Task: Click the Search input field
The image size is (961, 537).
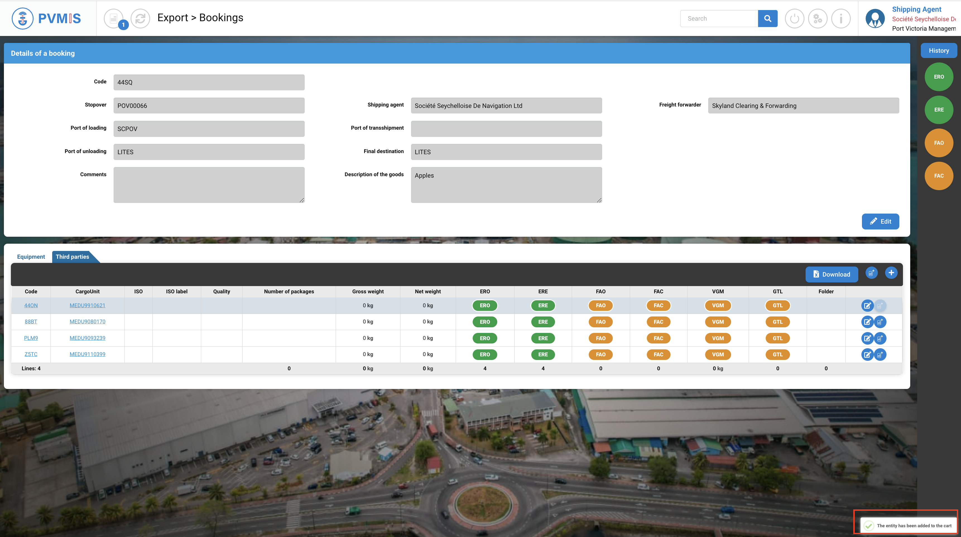Action: tap(719, 18)
